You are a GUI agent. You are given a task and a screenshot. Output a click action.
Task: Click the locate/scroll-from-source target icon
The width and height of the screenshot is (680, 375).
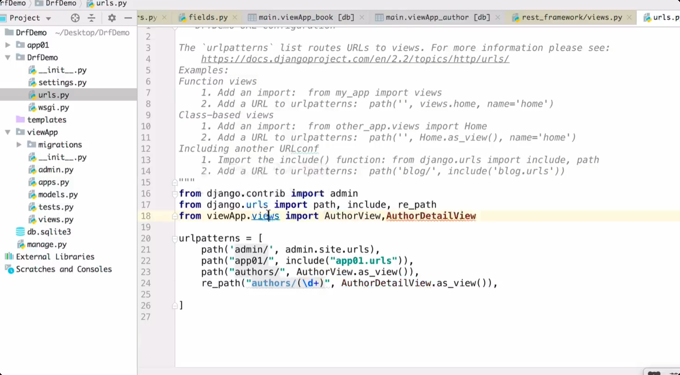(x=75, y=18)
